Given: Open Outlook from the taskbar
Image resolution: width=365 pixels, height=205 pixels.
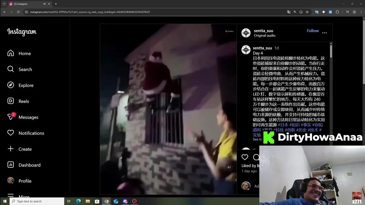Looking at the screenshot, I should (116, 201).
